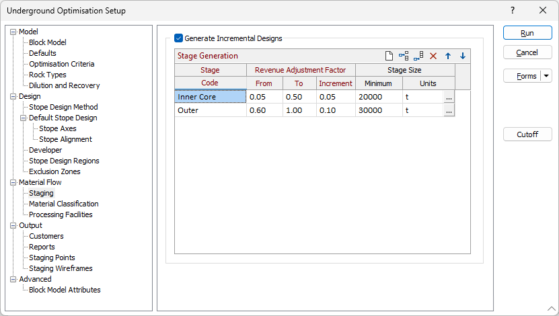Select Staging Wireframes in the tree

(x=61, y=268)
